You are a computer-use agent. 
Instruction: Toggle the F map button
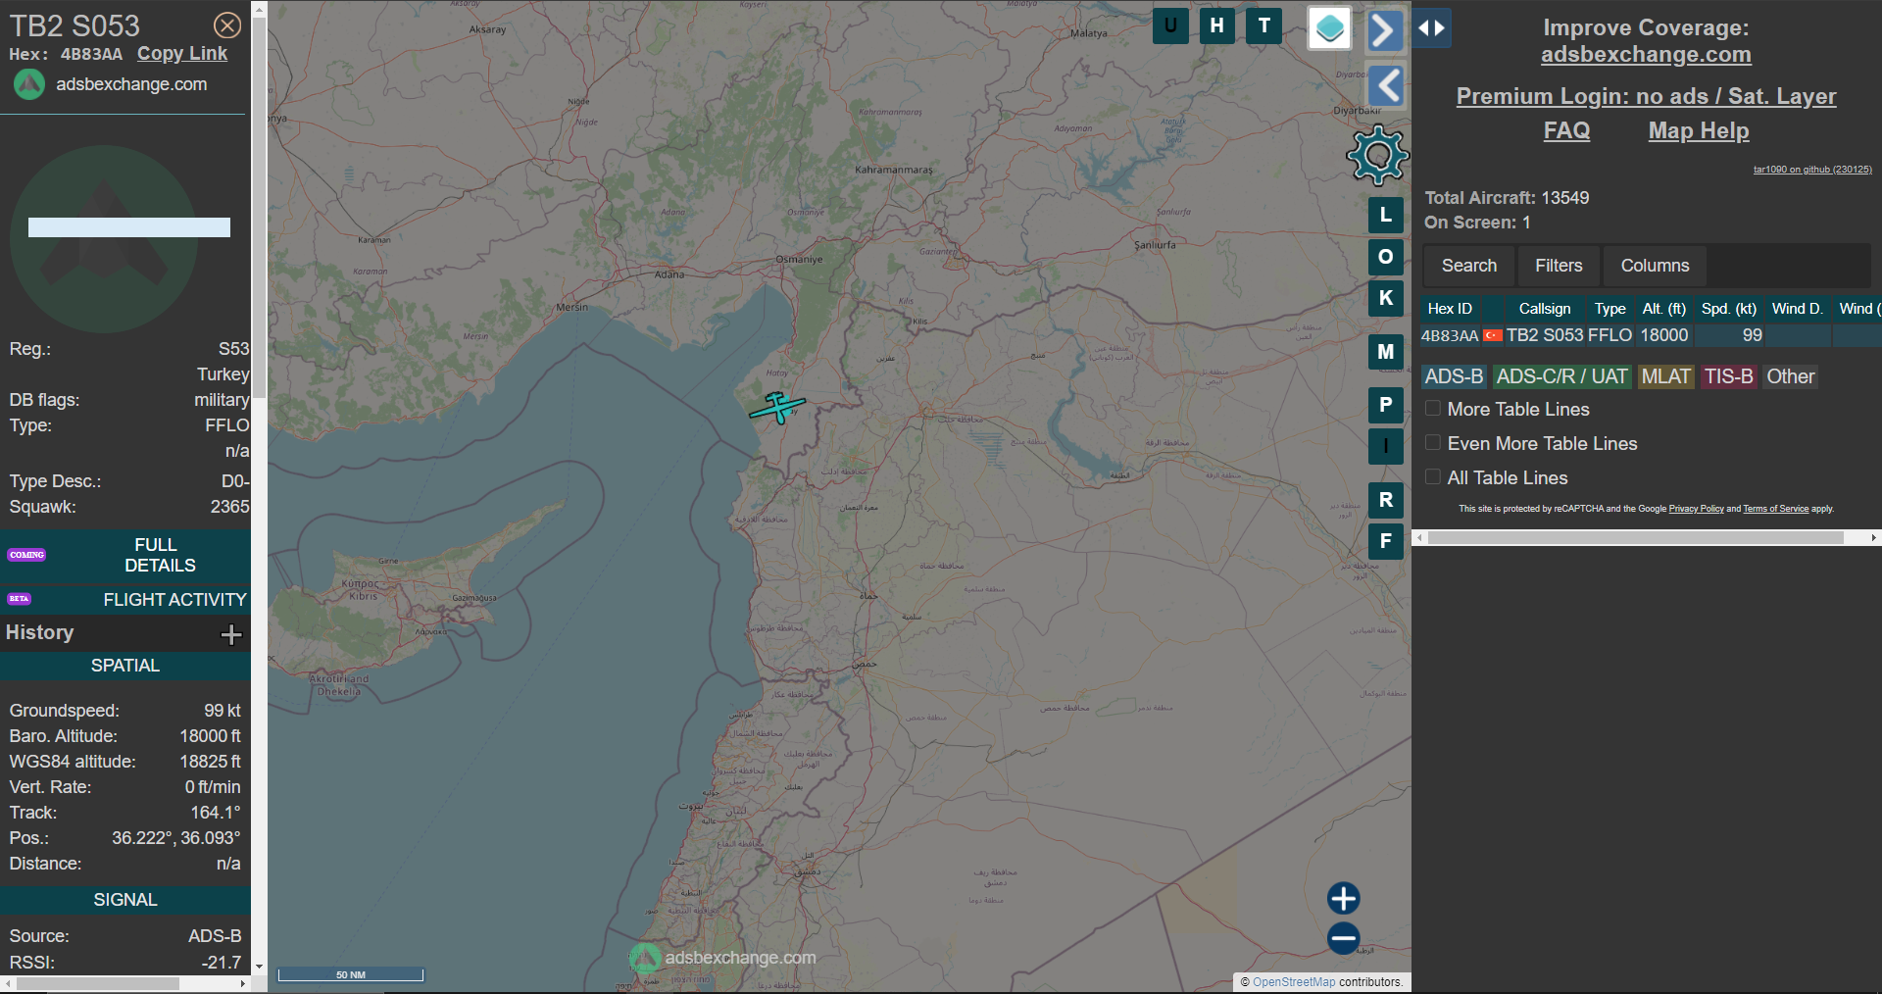pos(1386,541)
